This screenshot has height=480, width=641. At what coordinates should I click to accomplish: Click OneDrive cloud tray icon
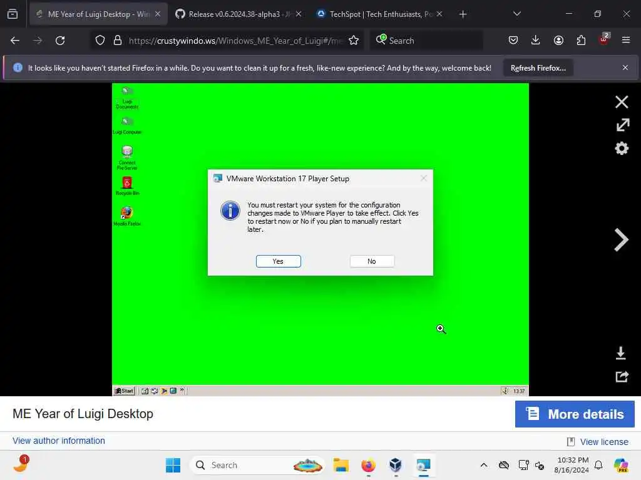pyautogui.click(x=504, y=465)
